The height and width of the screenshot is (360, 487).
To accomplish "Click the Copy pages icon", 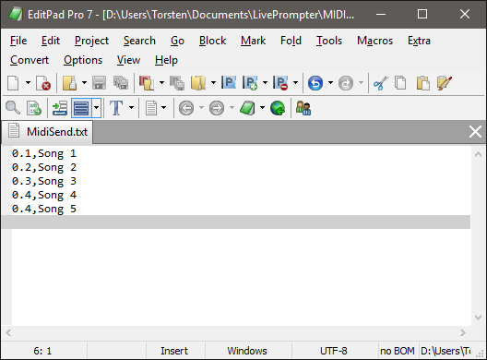I will click(400, 83).
